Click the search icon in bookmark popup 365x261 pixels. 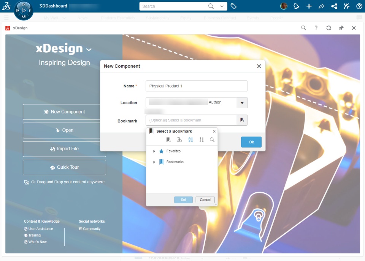point(212,140)
